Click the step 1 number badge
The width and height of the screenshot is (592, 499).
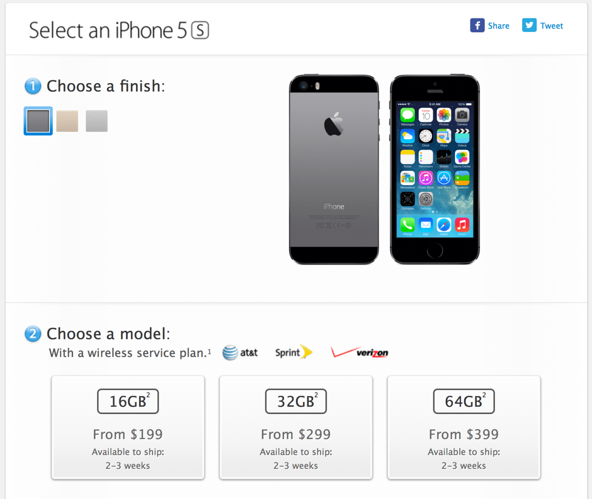(33, 86)
